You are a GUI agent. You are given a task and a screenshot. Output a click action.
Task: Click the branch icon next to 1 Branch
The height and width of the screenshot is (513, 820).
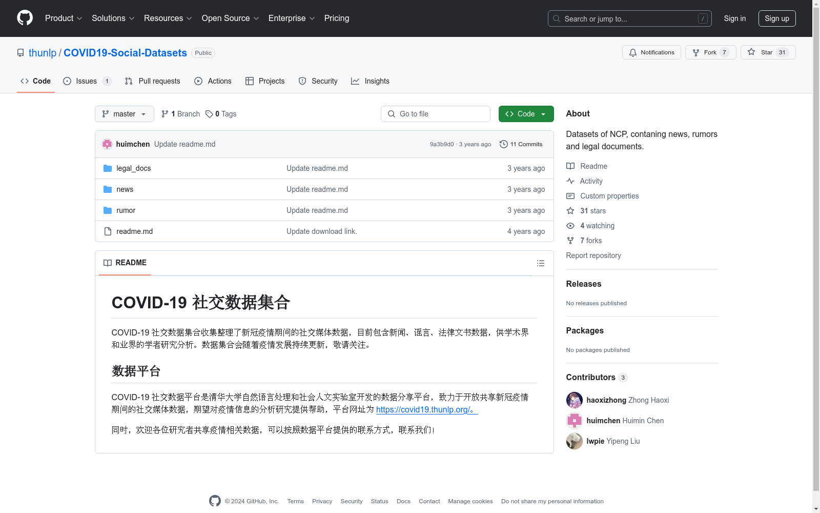tap(165, 114)
